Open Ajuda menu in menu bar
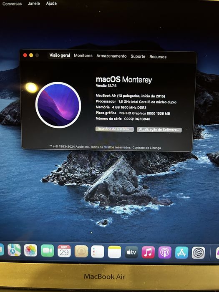Viewport: 219px width, 292px height. click(51, 3)
